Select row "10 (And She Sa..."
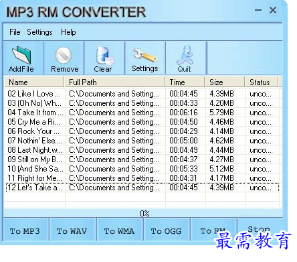Image resolution: width=297 pixels, height=262 pixels. pos(142,169)
